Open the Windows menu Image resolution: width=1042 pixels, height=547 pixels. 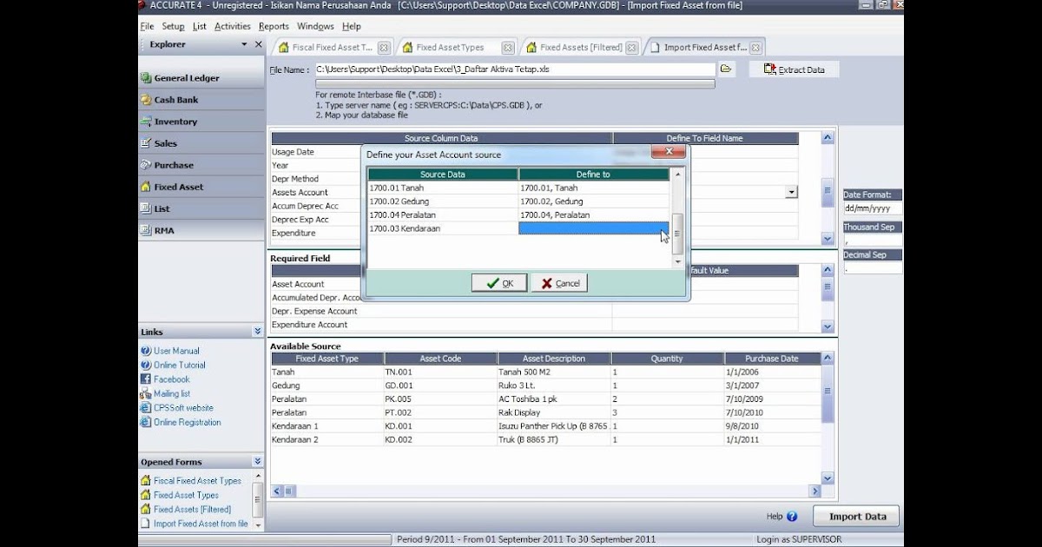coord(315,27)
